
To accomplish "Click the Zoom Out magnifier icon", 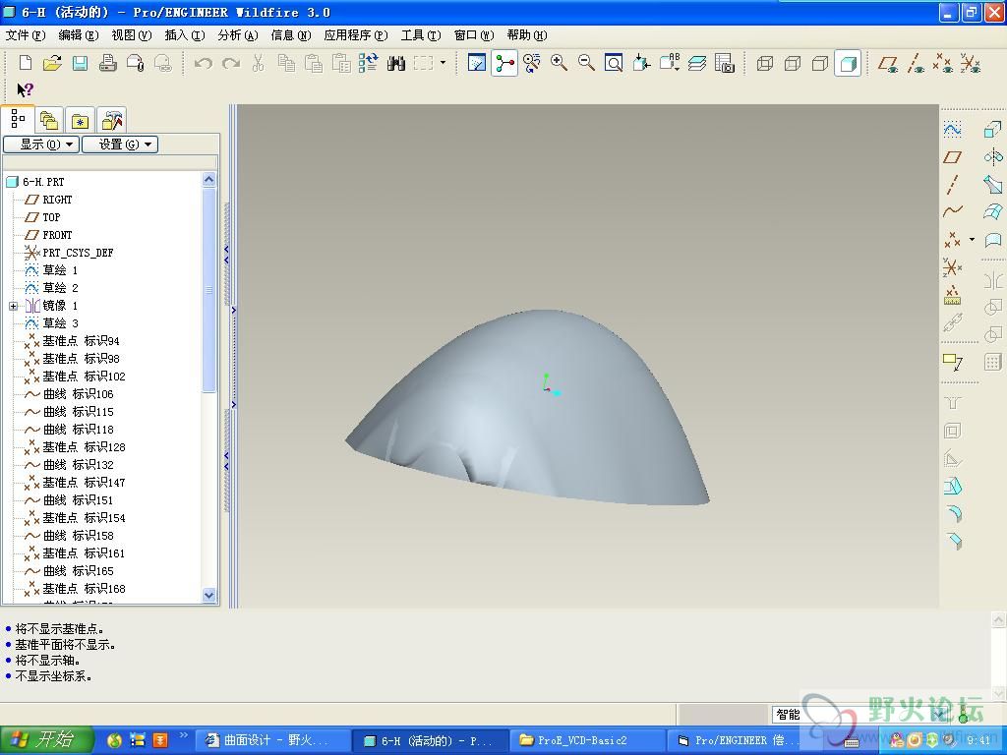I will pyautogui.click(x=586, y=63).
